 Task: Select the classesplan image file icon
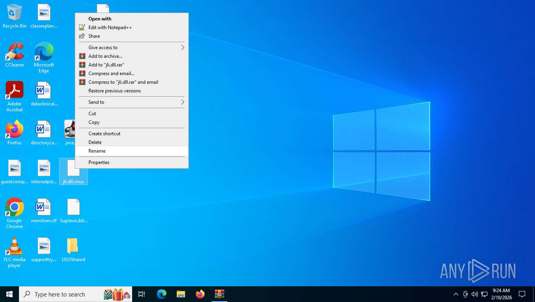tap(44, 16)
